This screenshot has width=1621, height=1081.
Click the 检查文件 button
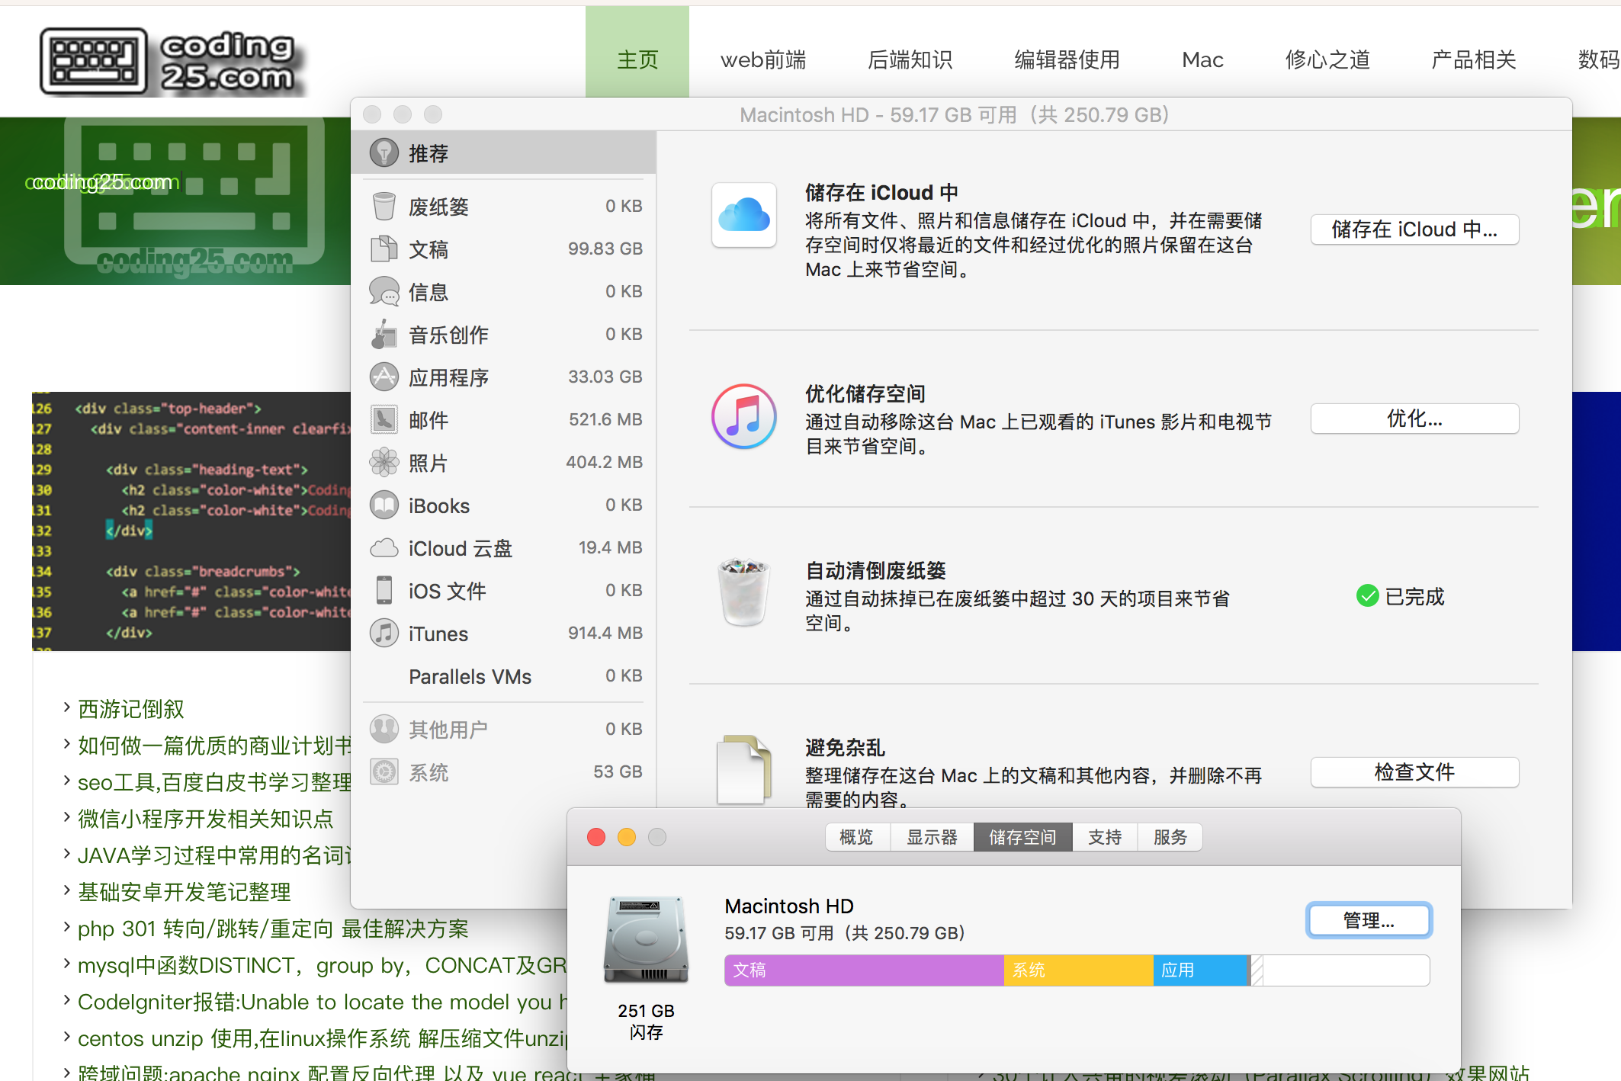1414,772
